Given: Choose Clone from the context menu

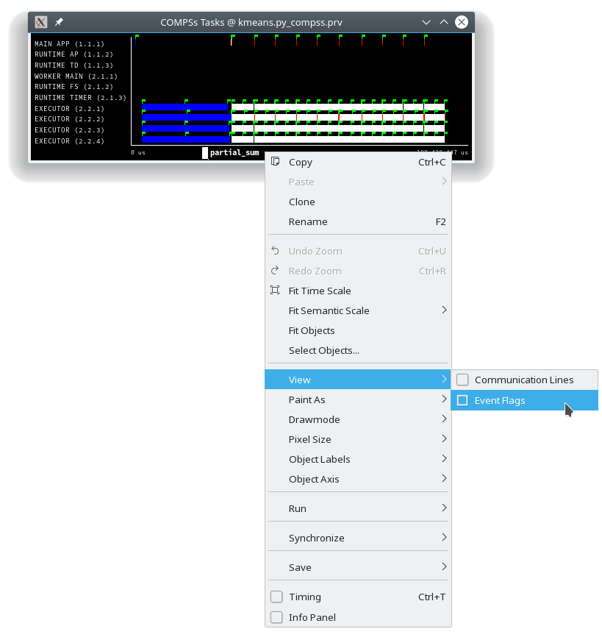Looking at the screenshot, I should click(358, 202).
